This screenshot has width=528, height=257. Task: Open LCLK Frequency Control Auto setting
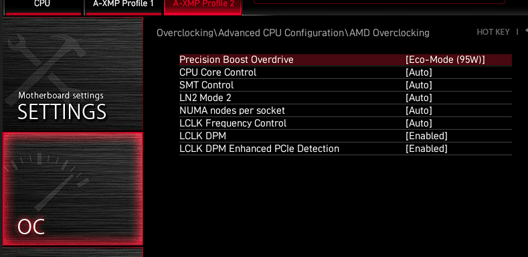tap(418, 123)
